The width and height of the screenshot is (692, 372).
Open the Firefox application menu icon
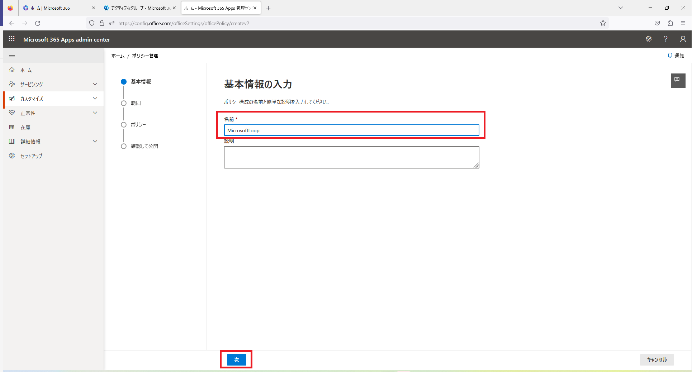coord(683,23)
